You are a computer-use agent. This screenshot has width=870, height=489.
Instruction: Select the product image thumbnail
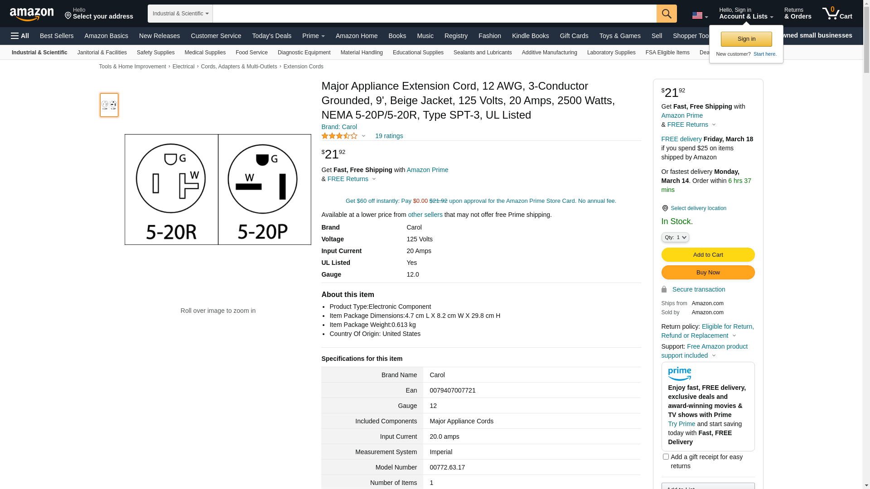click(x=109, y=105)
